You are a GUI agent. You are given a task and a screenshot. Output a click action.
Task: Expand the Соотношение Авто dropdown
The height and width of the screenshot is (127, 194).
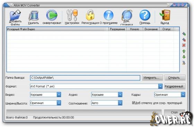click(120, 103)
